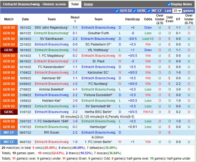Uncheck the GERC cup filter

(135, 11)
